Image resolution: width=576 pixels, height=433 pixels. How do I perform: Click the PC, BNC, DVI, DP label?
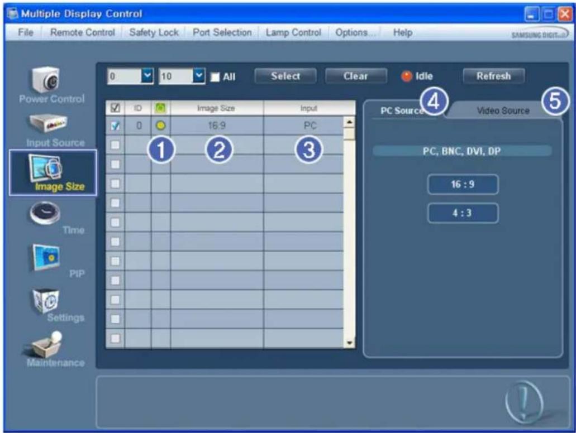462,151
